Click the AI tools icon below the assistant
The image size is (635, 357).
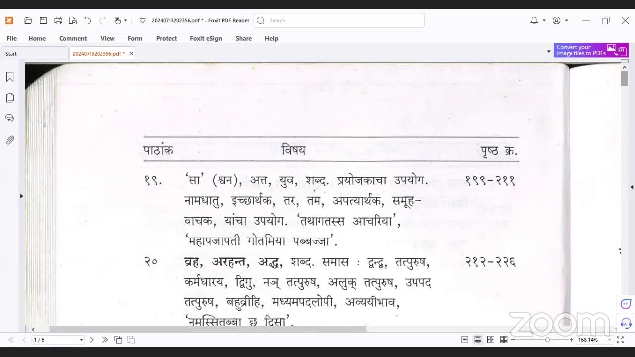626,323
